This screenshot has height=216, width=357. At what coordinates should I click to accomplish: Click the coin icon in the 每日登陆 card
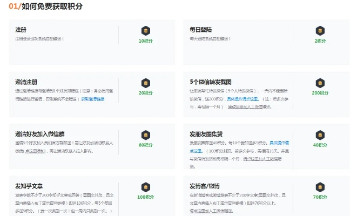[320, 31]
